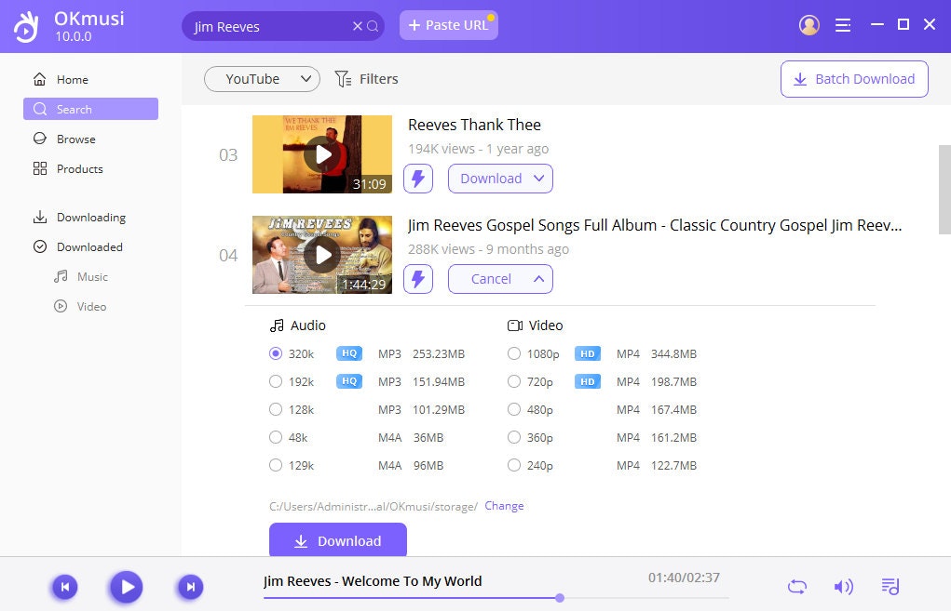Click the HD badge next to 720p

point(588,381)
